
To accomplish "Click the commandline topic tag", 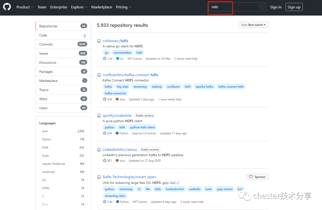I will (123, 53).
